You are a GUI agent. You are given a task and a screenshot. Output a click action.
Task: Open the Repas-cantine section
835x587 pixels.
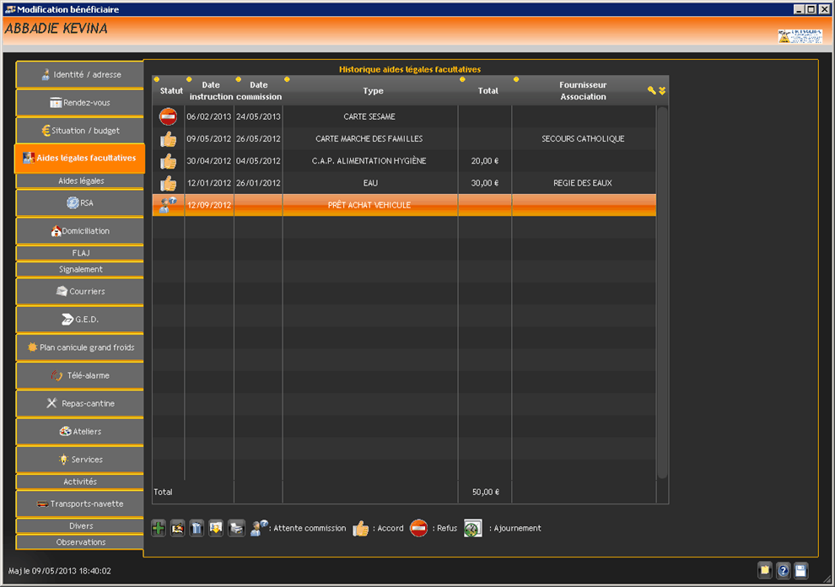pos(79,404)
